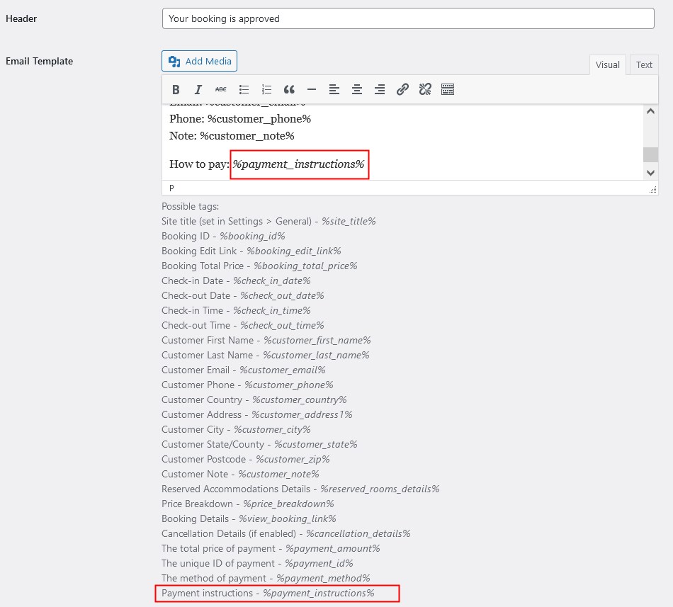Click the 'Email Template' label
The height and width of the screenshot is (607, 673).
click(x=39, y=61)
